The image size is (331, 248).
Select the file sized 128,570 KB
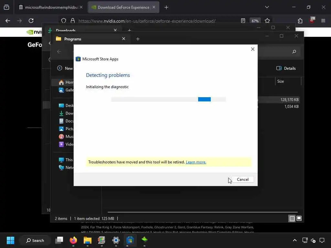coord(279,100)
